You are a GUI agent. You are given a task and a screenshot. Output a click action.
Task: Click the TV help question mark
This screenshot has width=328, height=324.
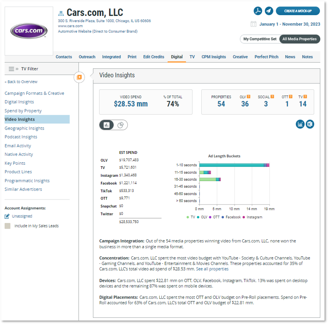tap(305, 97)
